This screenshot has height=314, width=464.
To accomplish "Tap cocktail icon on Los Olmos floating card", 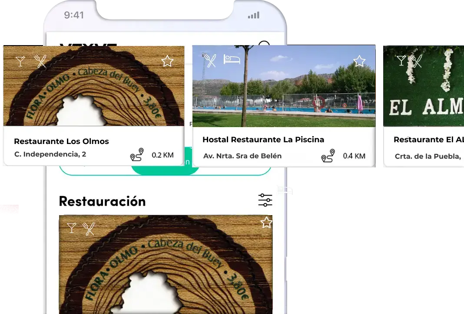I will (x=20, y=61).
